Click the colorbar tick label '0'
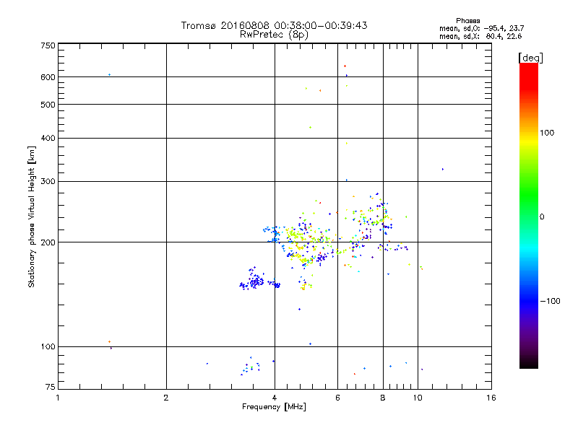 542,217
